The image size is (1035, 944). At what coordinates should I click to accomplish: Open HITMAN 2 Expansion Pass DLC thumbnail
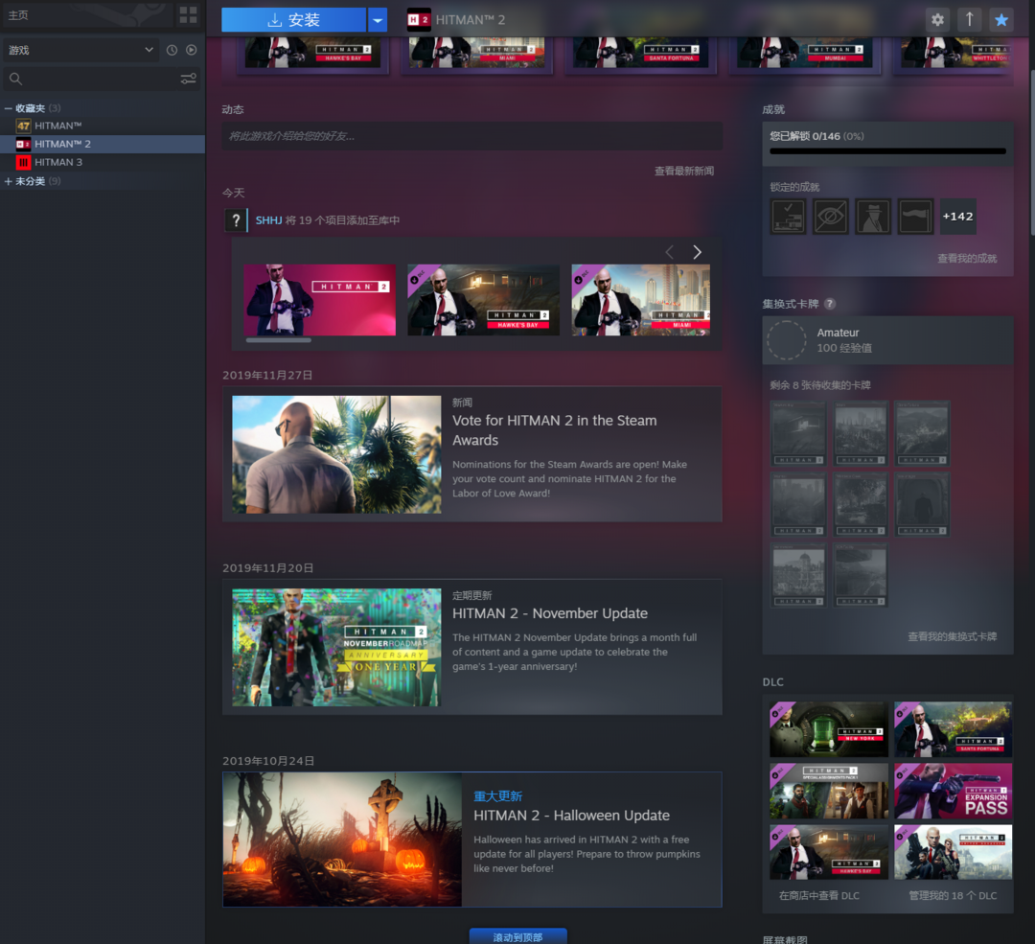[x=953, y=791]
